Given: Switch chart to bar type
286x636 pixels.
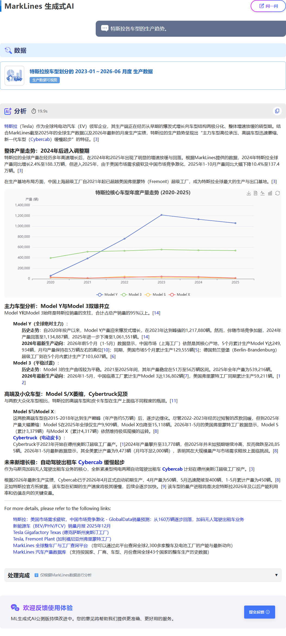Looking at the screenshot, I should click(x=270, y=193).
